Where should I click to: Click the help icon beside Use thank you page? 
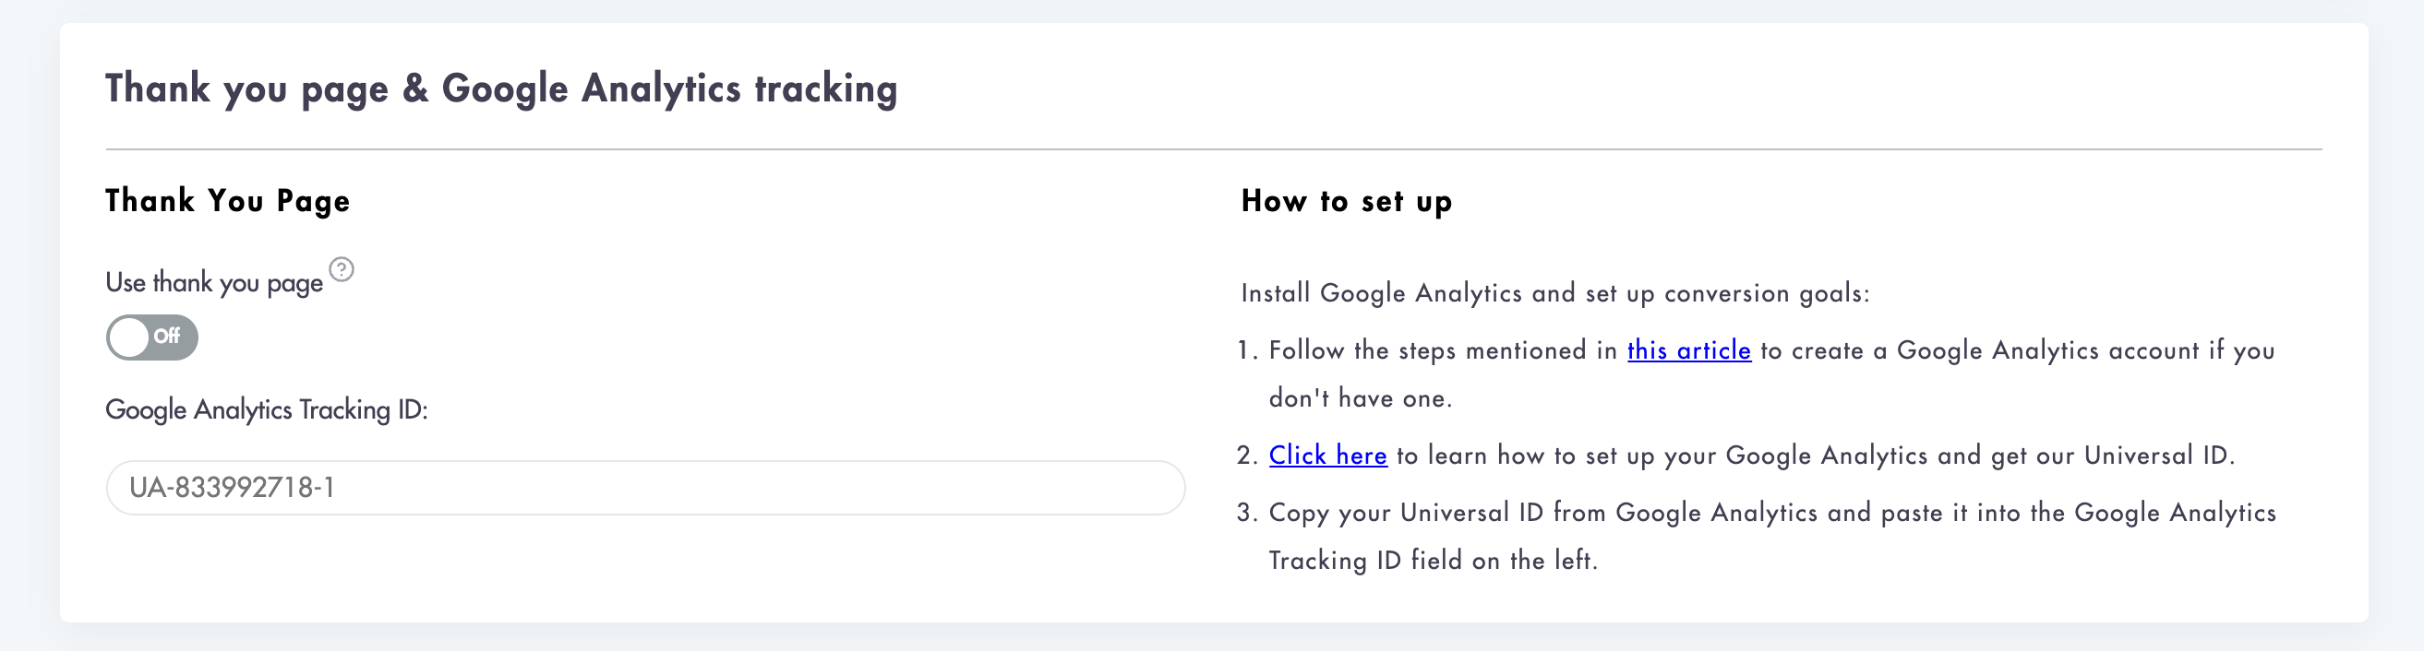342,269
